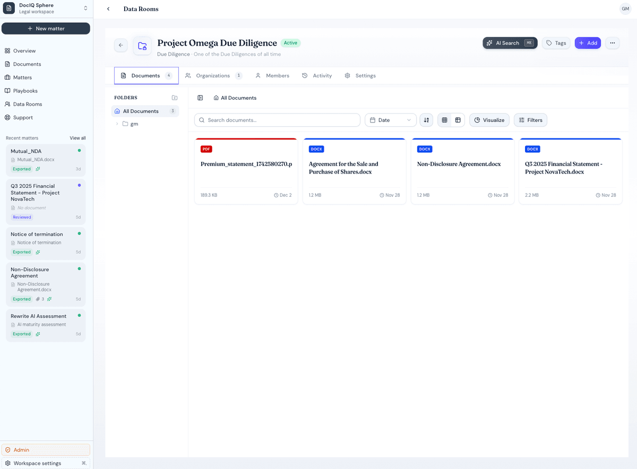Open the Non-Disclosure Agreement.docx card
Screen dimensions: 637x469
click(x=462, y=171)
